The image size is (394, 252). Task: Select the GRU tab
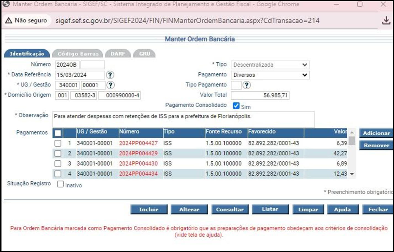[x=144, y=54]
